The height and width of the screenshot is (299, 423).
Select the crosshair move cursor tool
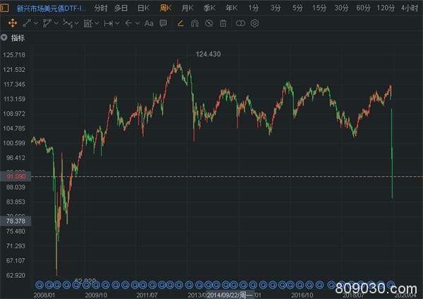pyautogui.click(x=13, y=23)
